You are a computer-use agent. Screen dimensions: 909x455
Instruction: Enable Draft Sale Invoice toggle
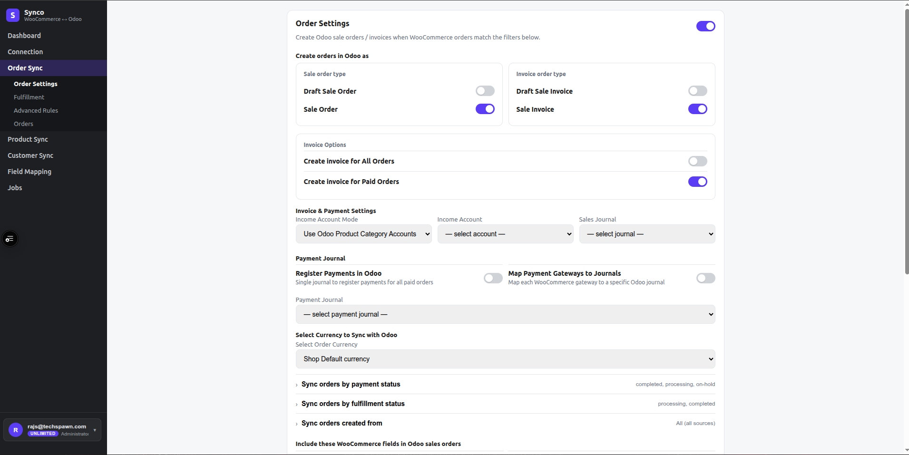tap(697, 91)
